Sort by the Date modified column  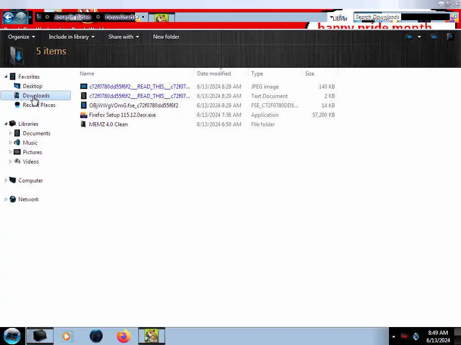[x=214, y=74]
